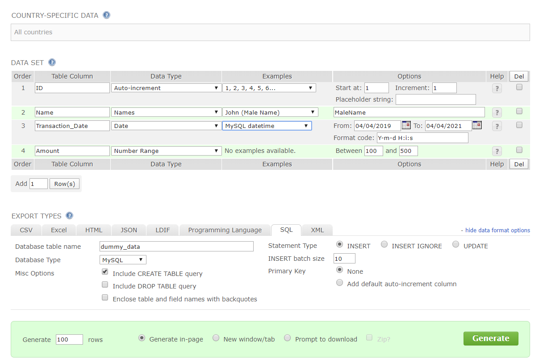Click the hide data format options link

[497, 230]
